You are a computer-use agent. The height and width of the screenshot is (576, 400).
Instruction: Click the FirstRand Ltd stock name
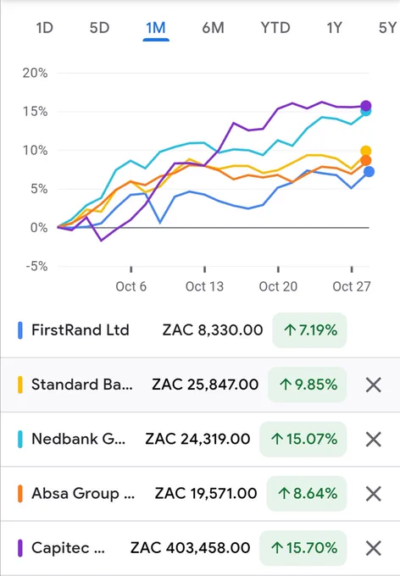click(x=81, y=330)
